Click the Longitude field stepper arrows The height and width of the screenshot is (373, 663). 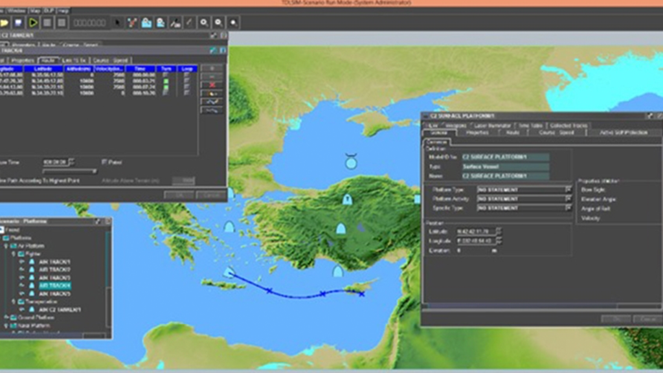[x=499, y=241]
